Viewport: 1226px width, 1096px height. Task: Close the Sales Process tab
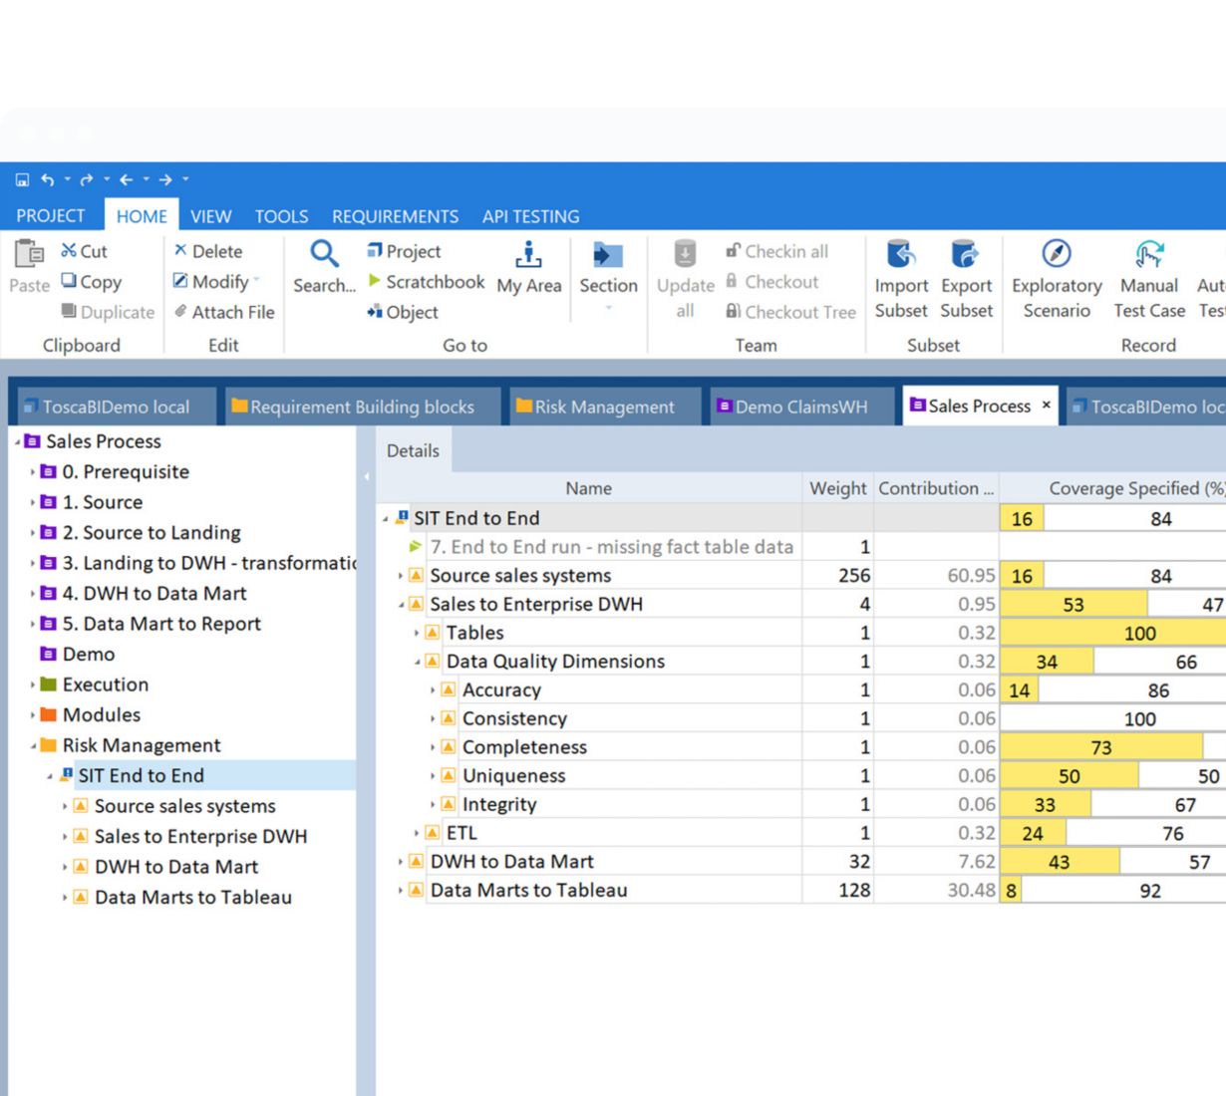(1046, 406)
